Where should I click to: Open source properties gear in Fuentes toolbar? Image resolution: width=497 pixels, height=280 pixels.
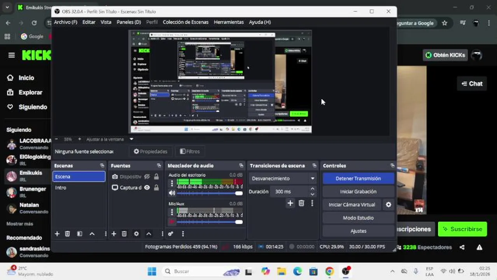(136, 234)
